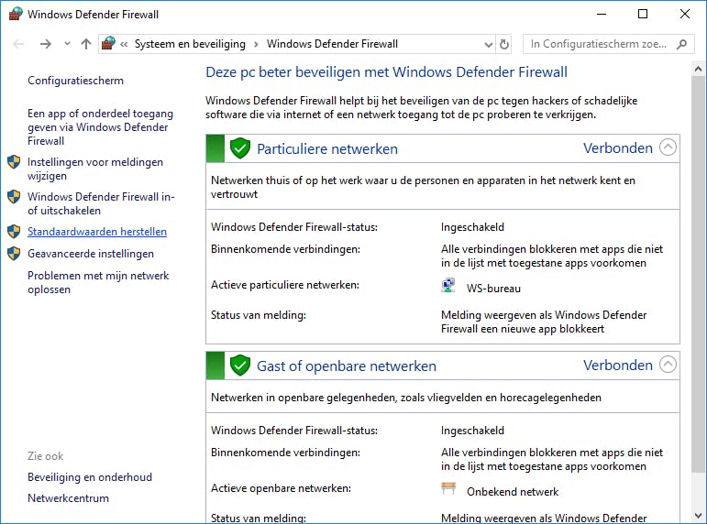Open the recent locations dropdown arrow
The height and width of the screenshot is (524, 707).
(67, 44)
